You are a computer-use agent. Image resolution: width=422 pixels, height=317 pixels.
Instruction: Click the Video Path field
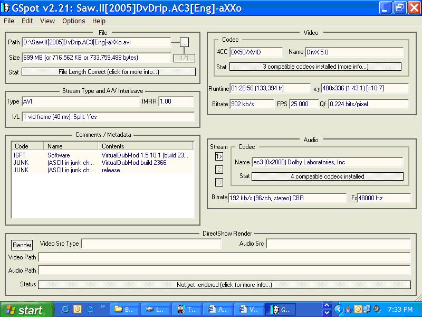coord(225,257)
